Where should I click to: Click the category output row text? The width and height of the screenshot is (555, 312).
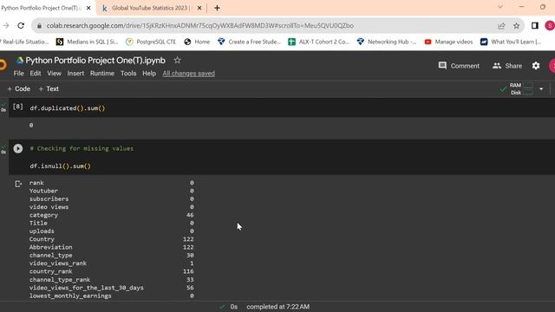tap(43, 215)
